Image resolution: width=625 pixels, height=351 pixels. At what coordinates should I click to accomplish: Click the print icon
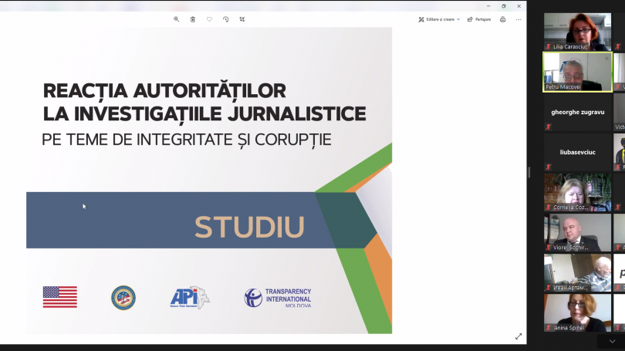click(x=502, y=19)
